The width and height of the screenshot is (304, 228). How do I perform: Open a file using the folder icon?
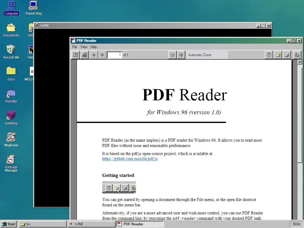click(278, 55)
